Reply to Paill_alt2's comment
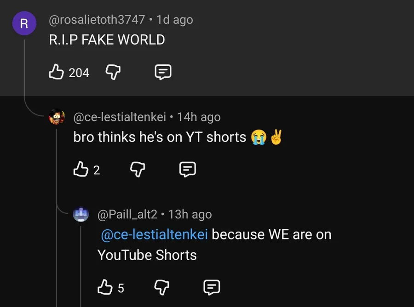 212,287
